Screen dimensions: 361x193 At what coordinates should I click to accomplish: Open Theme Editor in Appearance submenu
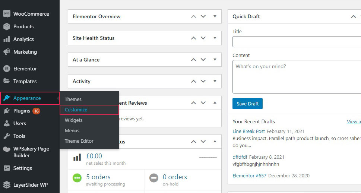click(x=79, y=141)
